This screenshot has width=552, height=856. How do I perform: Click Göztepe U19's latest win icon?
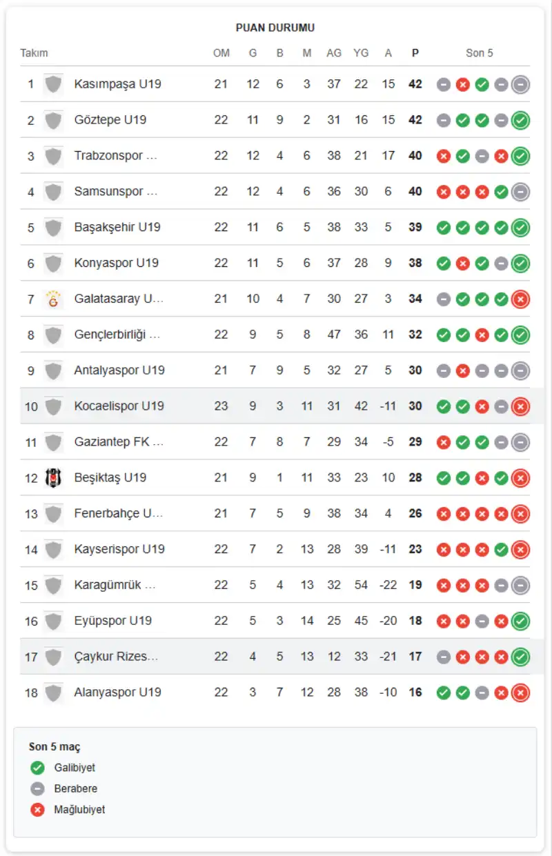pos(521,120)
